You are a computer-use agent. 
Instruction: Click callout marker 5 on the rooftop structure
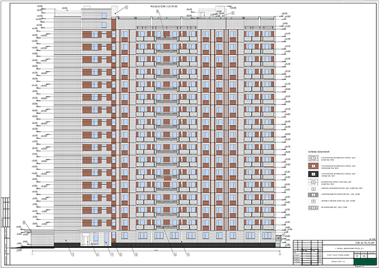pyautogui.click(x=233, y=12)
